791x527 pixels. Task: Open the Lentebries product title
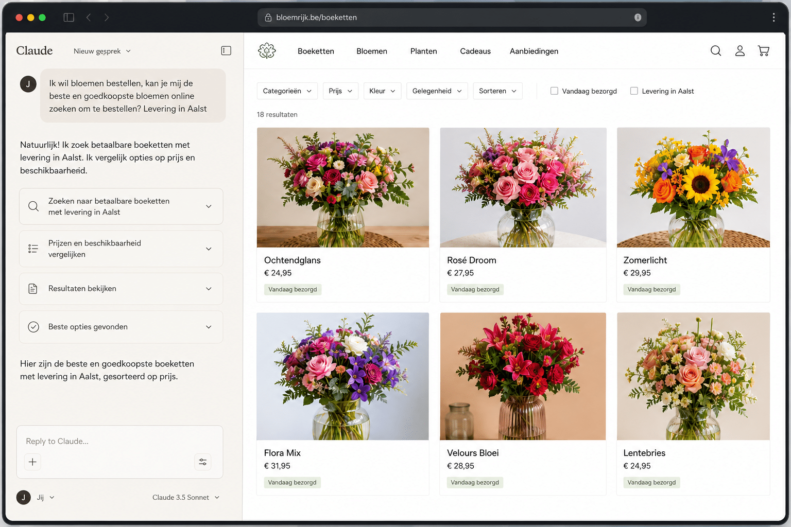[x=644, y=453]
